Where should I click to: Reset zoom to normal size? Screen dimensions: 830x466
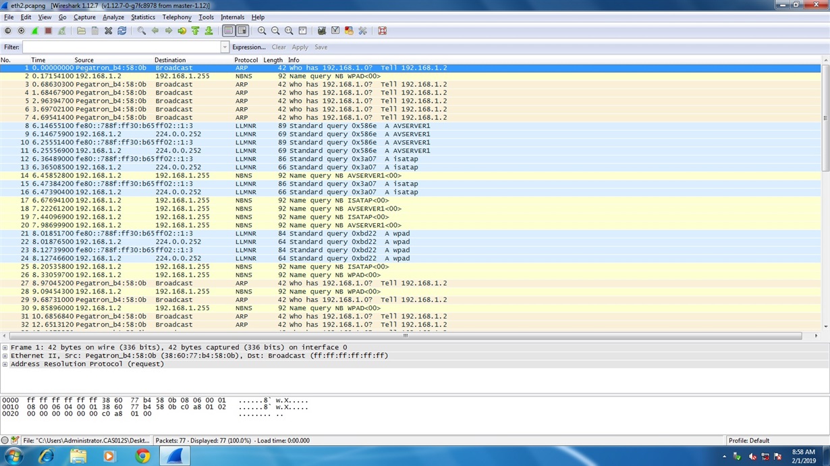[x=289, y=31]
